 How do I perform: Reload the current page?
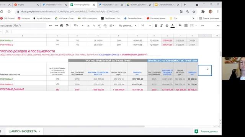coord(2,11)
